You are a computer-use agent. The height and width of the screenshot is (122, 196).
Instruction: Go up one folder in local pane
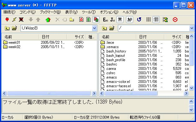point(7,28)
